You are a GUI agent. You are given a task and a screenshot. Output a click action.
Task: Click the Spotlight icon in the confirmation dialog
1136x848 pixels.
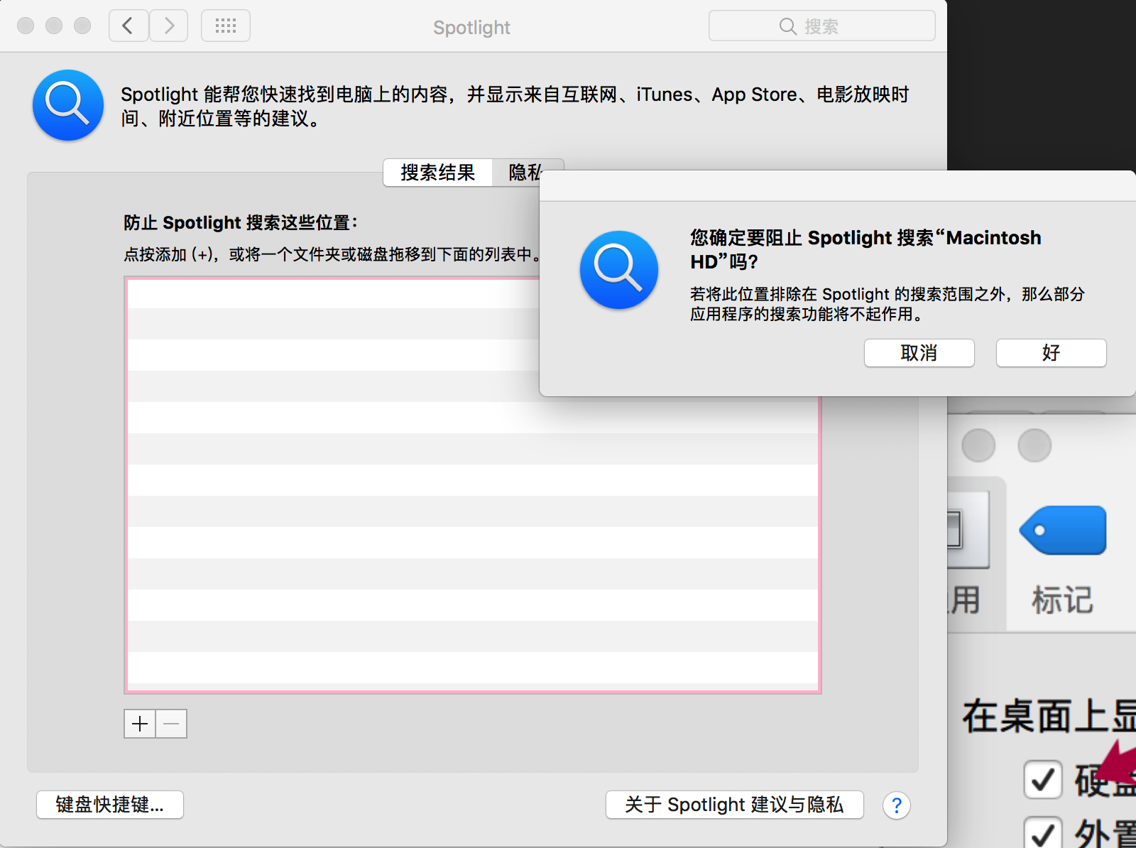pos(619,270)
